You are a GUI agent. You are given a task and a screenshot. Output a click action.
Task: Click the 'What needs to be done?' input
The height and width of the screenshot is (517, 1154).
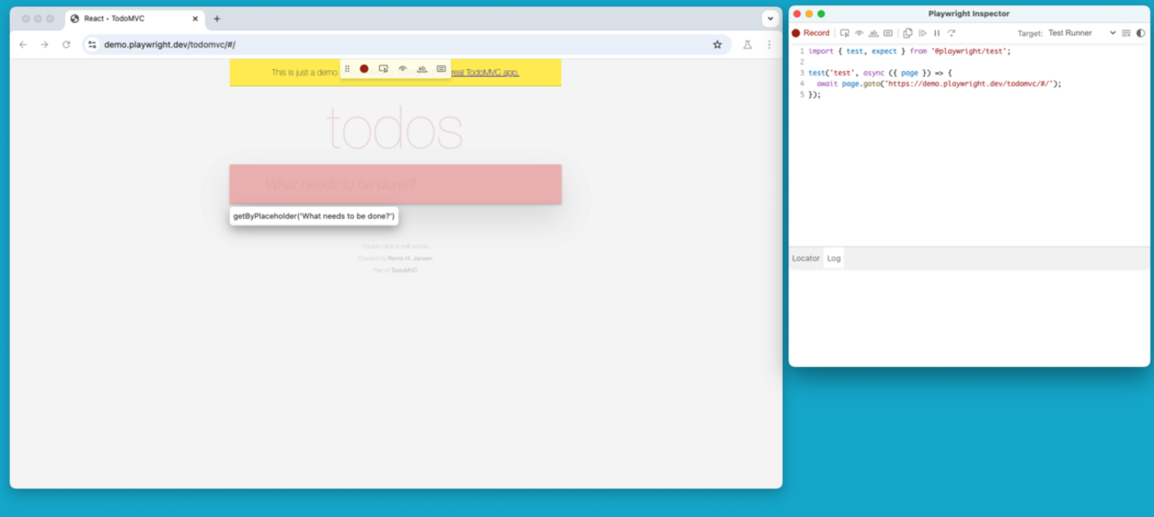pyautogui.click(x=395, y=184)
